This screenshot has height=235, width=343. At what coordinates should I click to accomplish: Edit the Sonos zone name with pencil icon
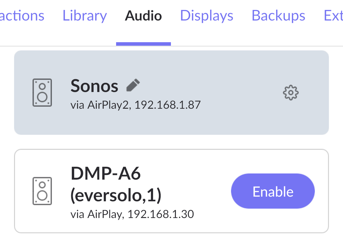[133, 85]
